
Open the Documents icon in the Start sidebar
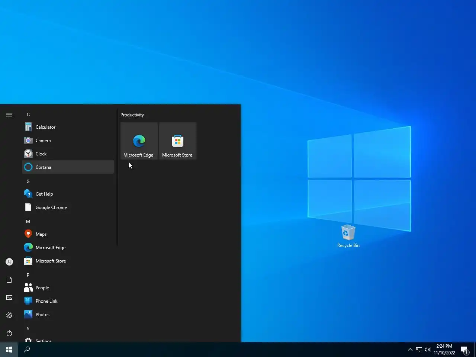(x=9, y=280)
